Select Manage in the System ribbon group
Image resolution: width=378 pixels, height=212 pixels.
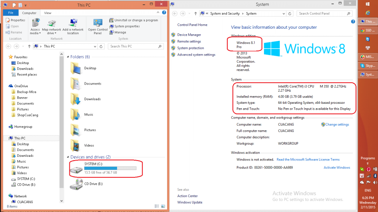[118, 32]
